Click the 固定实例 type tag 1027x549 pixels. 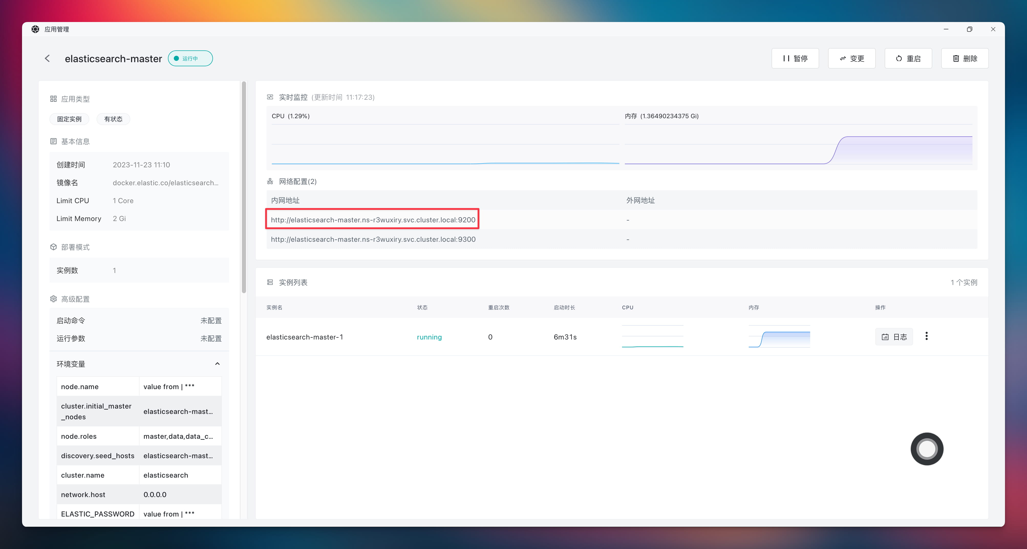click(x=69, y=119)
